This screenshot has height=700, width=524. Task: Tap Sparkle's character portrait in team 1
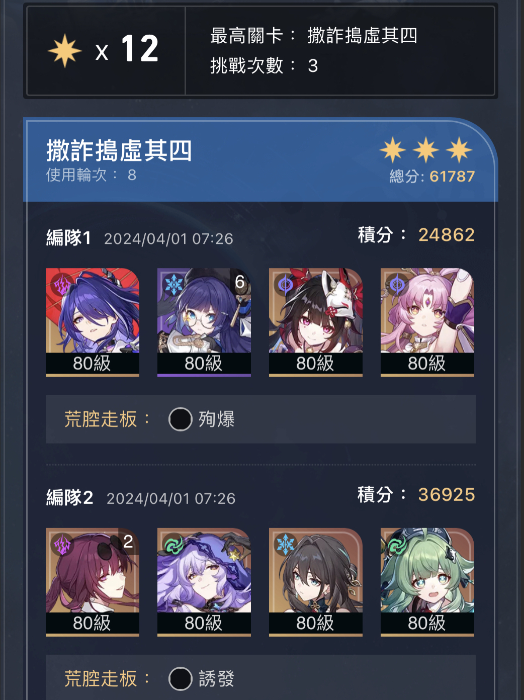pyautogui.click(x=316, y=322)
